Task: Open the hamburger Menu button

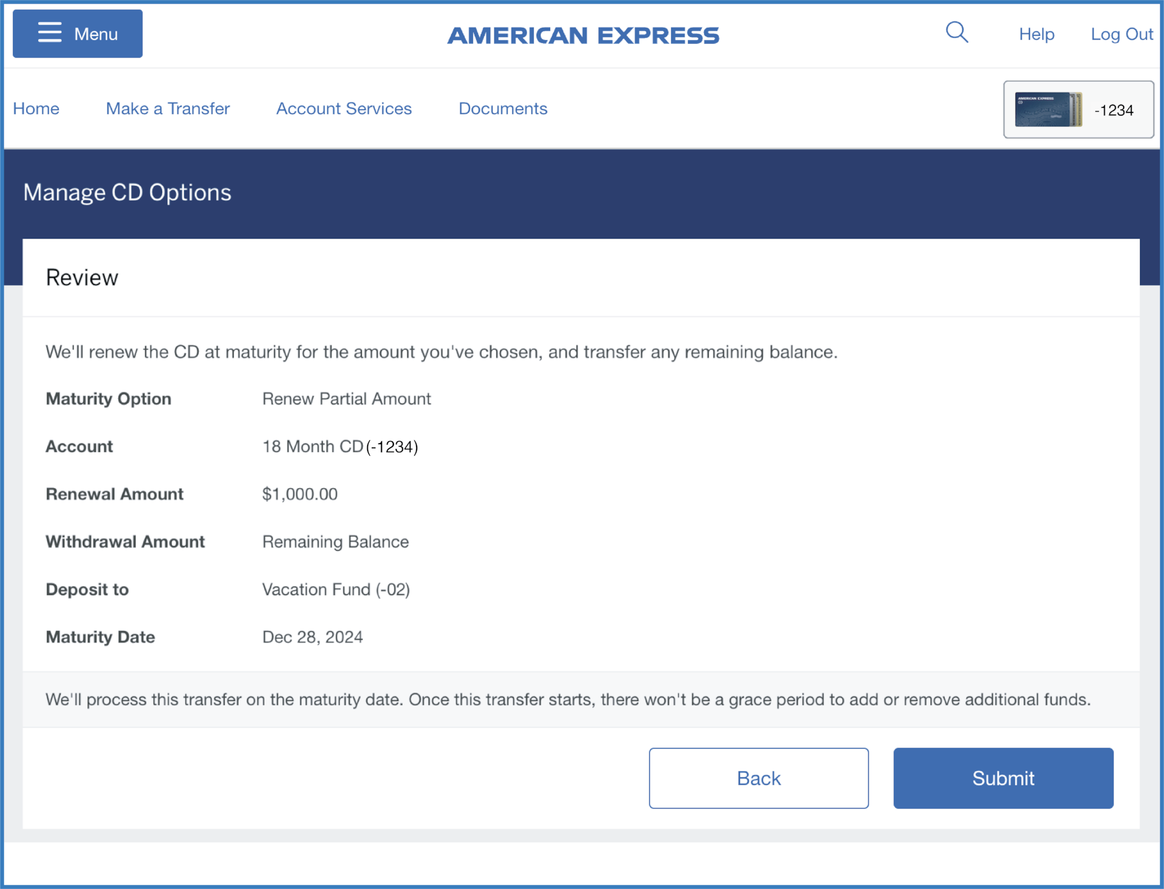Action: [x=77, y=34]
